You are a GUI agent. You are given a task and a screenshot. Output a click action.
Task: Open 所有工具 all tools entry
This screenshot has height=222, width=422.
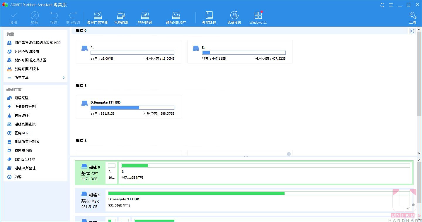(x=35, y=78)
